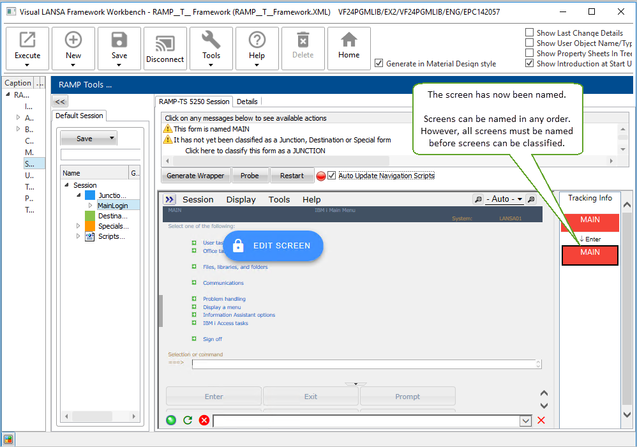
Task: Select the RAMP-TS 5250 Session tab
Action: (194, 102)
